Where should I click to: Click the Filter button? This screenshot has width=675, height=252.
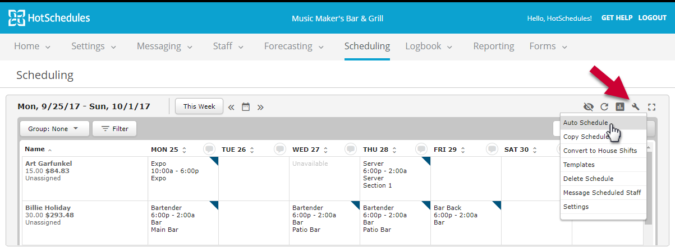pos(114,129)
